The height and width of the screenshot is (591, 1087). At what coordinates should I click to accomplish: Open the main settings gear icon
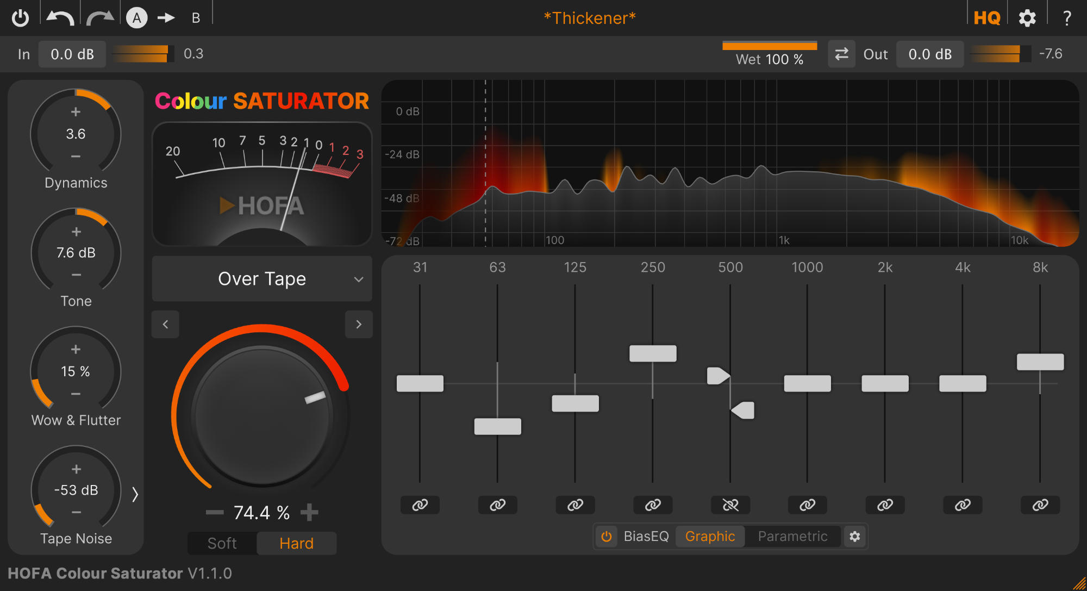pyautogui.click(x=1027, y=18)
